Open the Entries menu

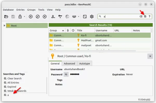click(x=20, y=10)
